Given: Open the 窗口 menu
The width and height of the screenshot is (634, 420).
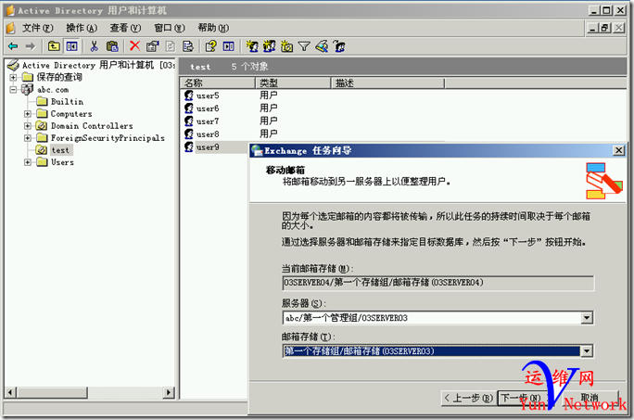Looking at the screenshot, I should pos(170,28).
